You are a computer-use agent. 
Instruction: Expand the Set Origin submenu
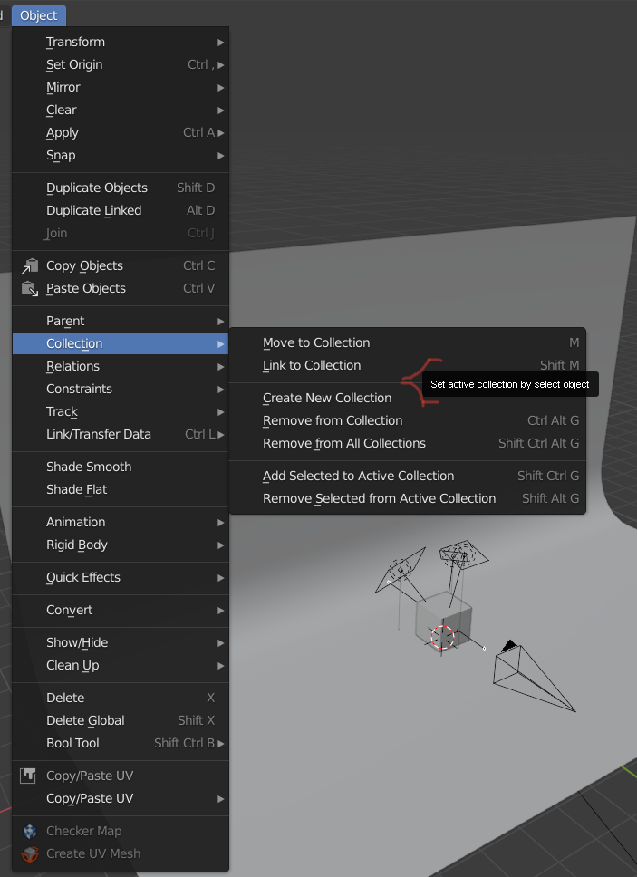click(x=121, y=65)
